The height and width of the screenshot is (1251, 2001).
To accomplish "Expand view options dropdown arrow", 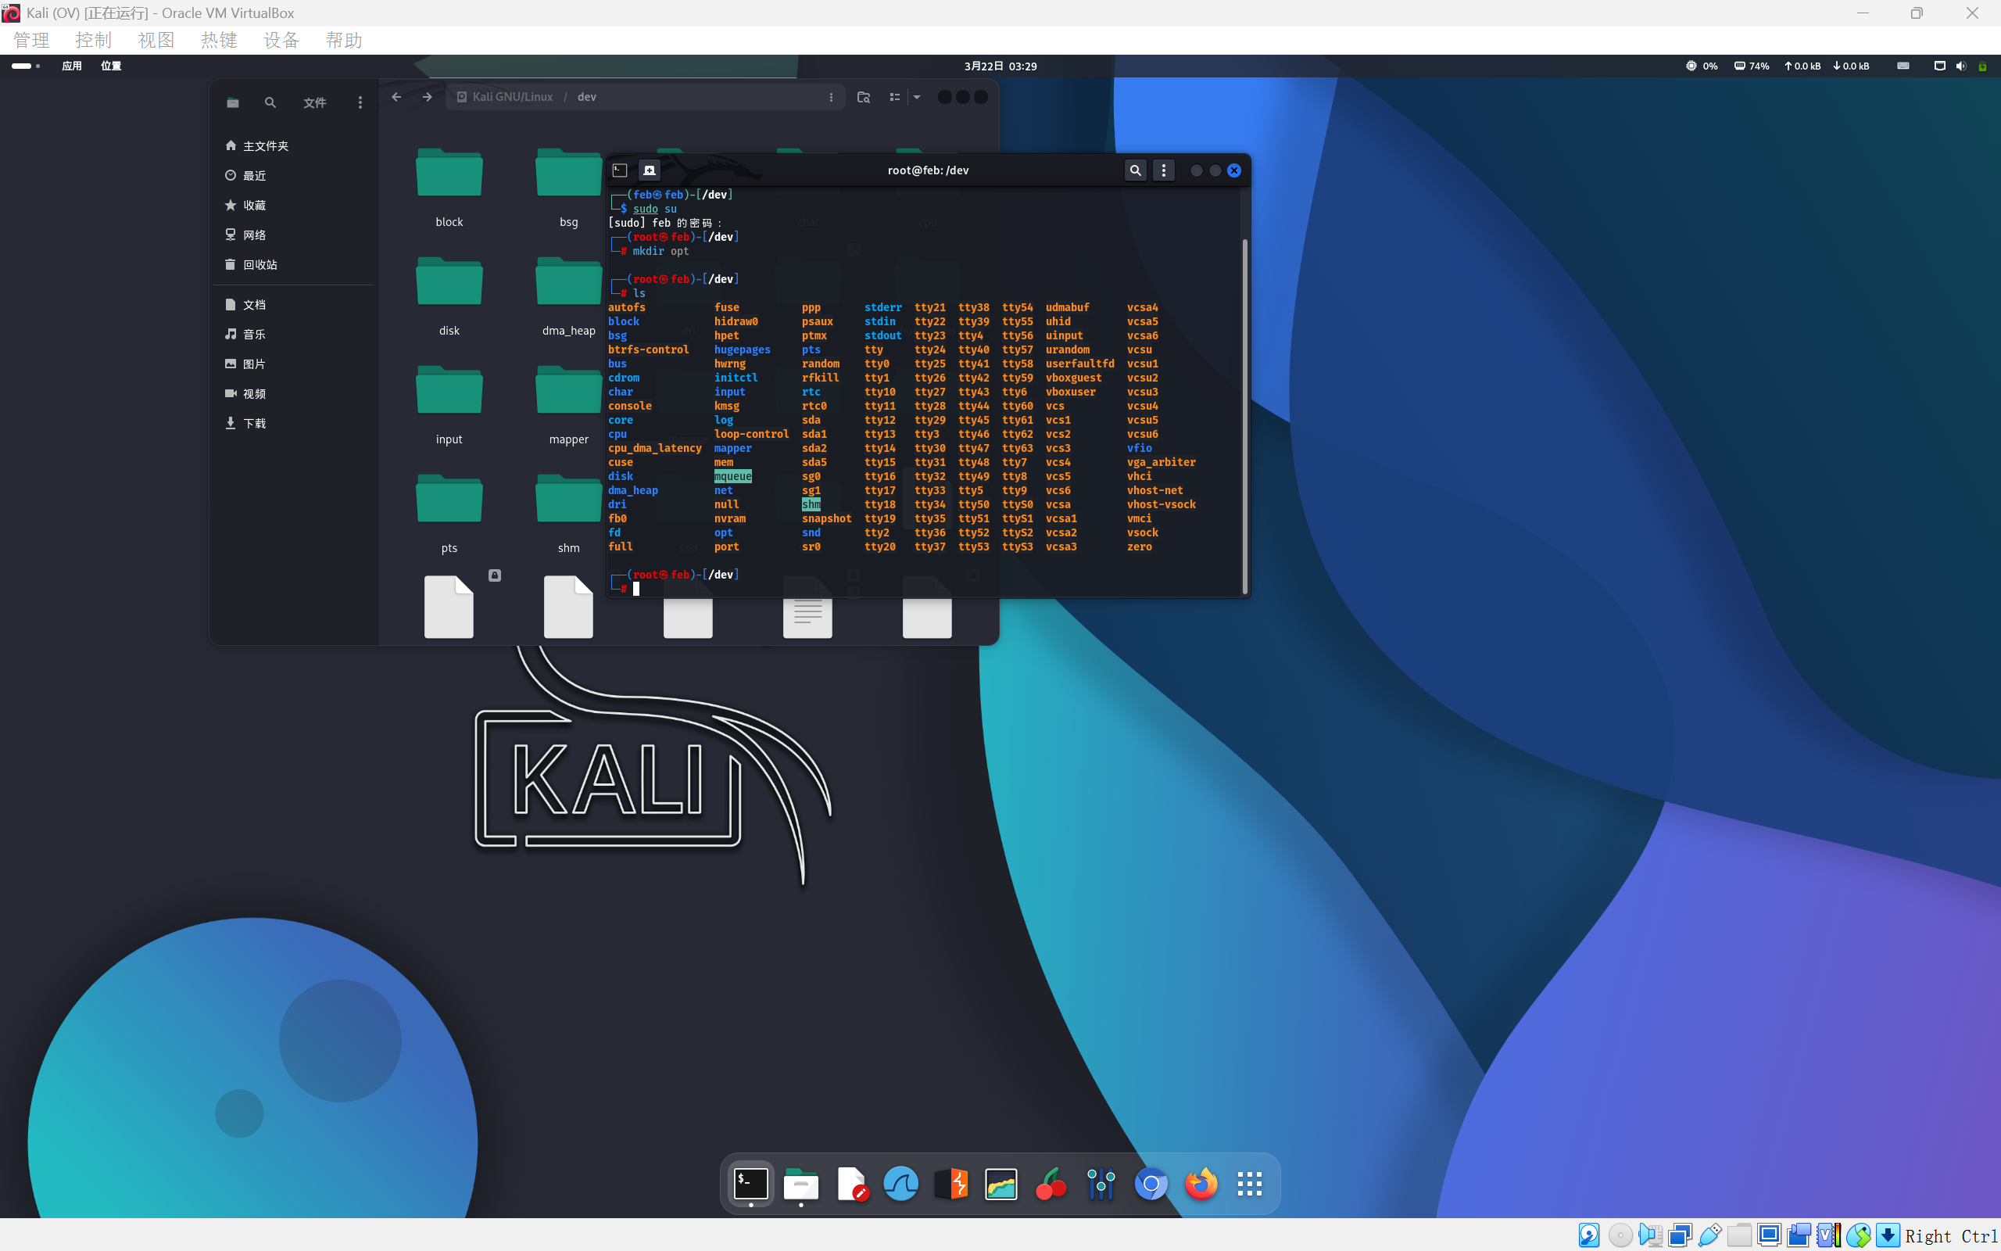I will tap(917, 97).
